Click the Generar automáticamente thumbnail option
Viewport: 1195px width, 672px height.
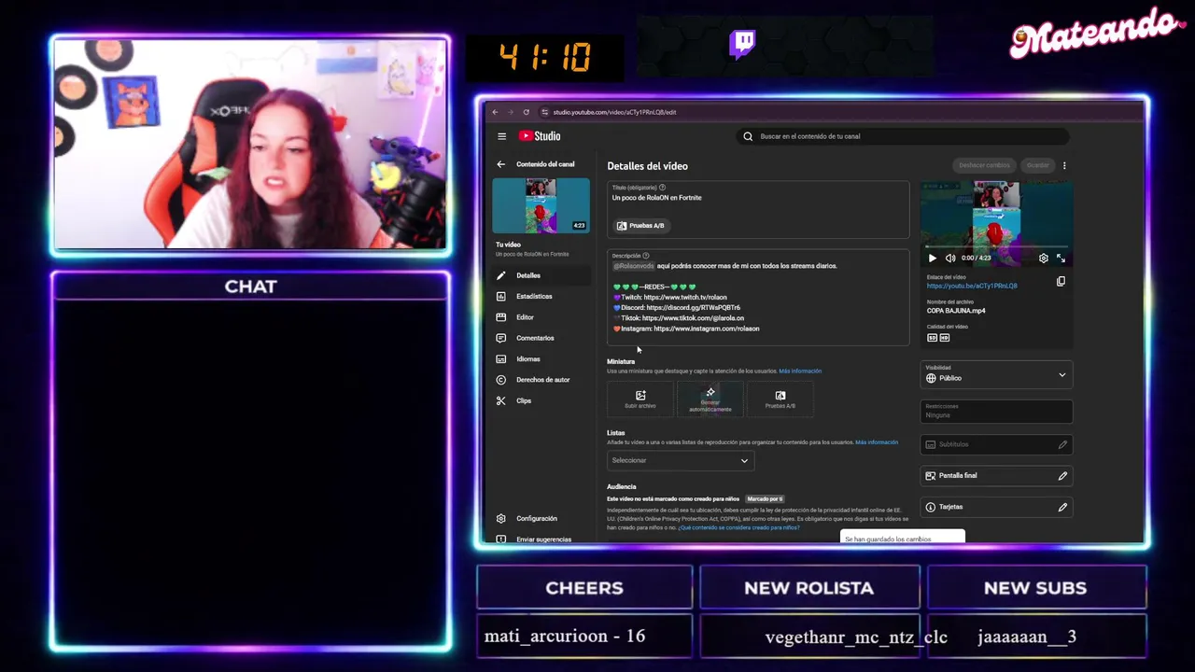(710, 399)
